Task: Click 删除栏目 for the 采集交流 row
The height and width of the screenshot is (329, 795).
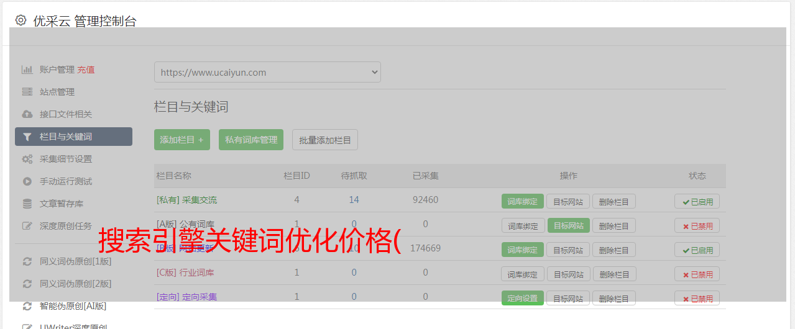Action: [x=614, y=201]
